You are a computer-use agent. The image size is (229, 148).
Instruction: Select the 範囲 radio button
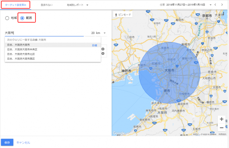pyautogui.click(x=22, y=18)
